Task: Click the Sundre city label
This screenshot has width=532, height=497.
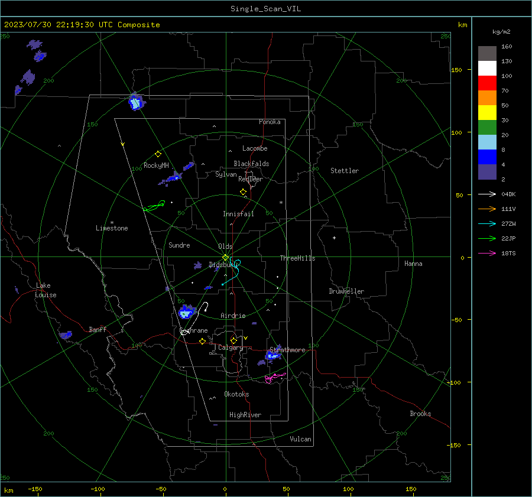Action: (x=179, y=245)
